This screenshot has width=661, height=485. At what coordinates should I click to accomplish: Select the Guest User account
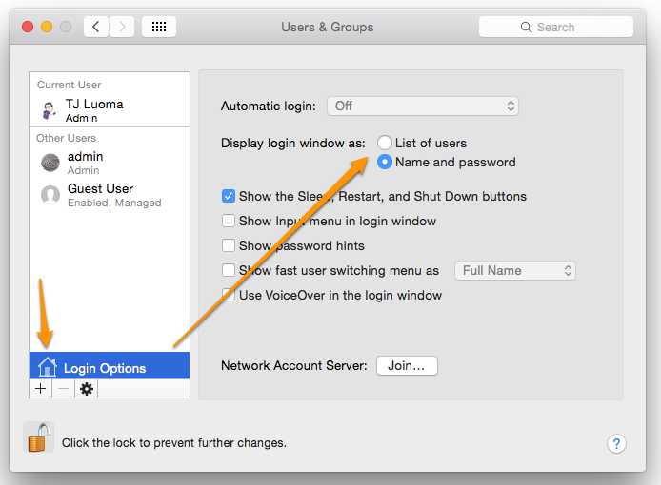[110, 195]
